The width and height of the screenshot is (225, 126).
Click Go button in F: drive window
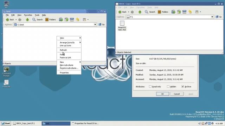point(219,17)
